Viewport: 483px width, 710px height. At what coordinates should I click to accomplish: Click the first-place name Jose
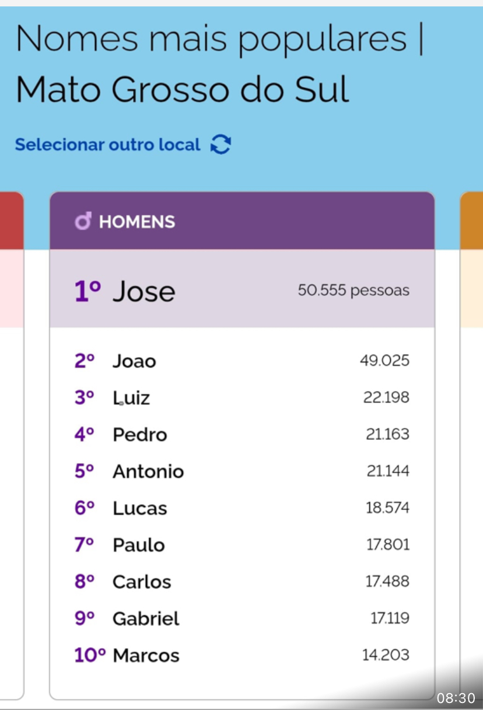pyautogui.click(x=143, y=291)
